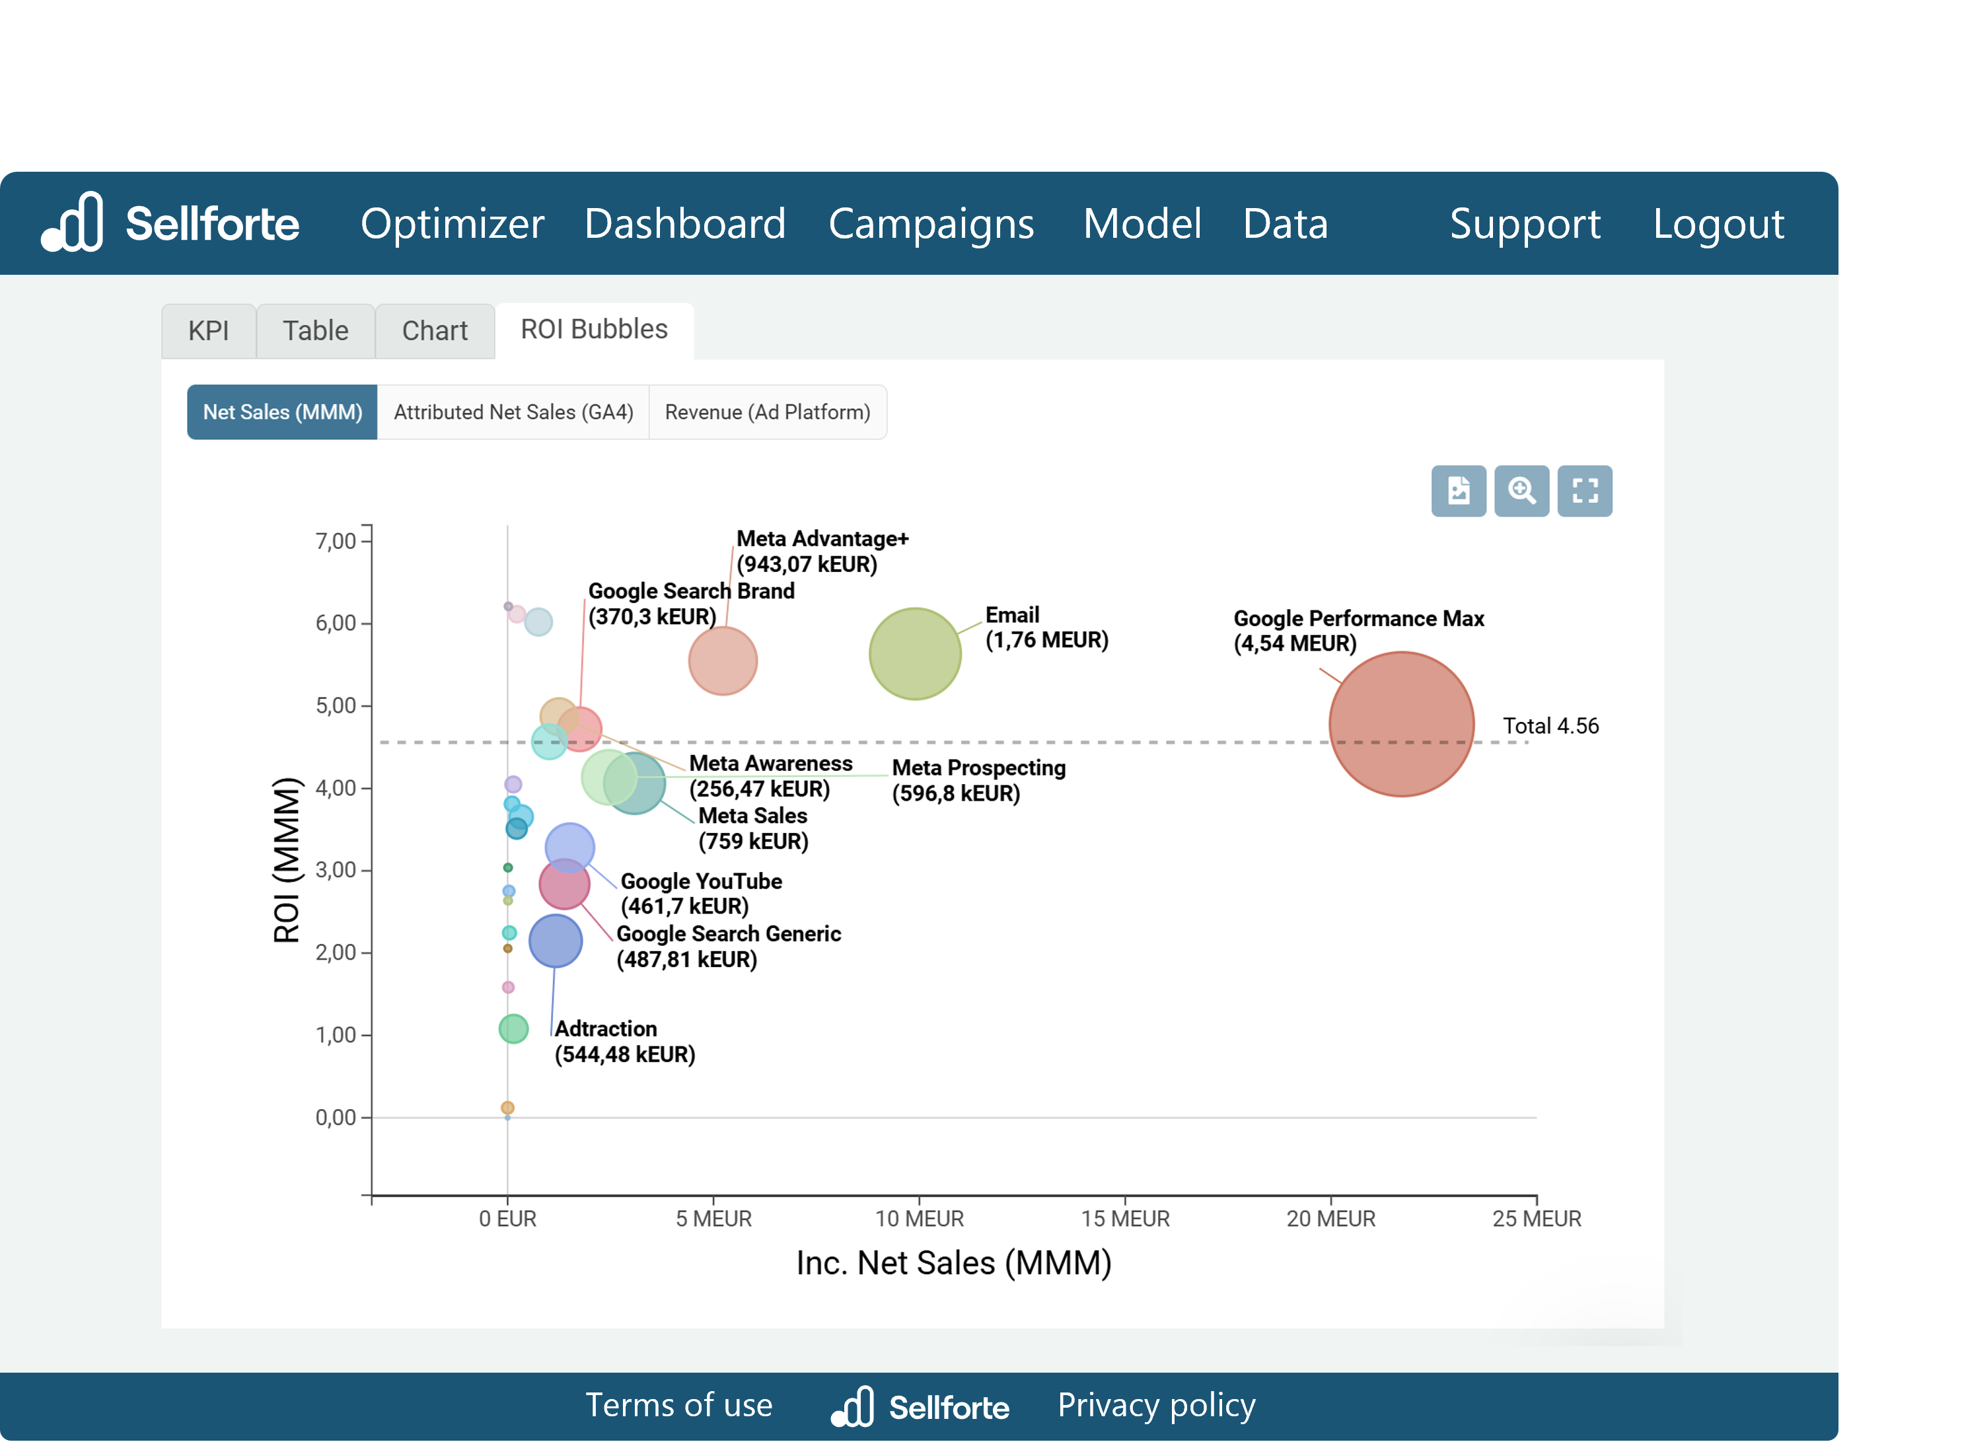Click the 'Total 4.56' reference label
The height and width of the screenshot is (1444, 1964).
(1550, 725)
